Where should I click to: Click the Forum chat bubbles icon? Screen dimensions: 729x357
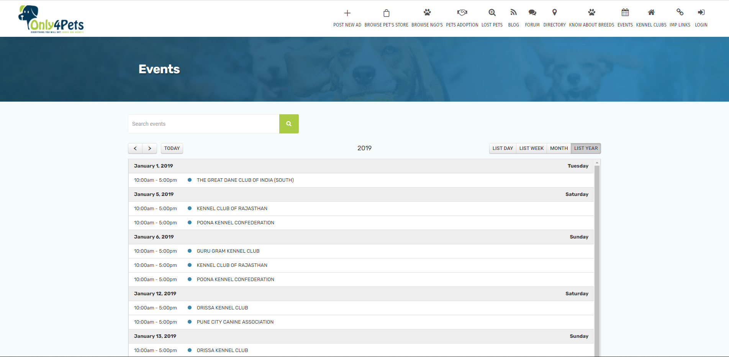pos(532,12)
